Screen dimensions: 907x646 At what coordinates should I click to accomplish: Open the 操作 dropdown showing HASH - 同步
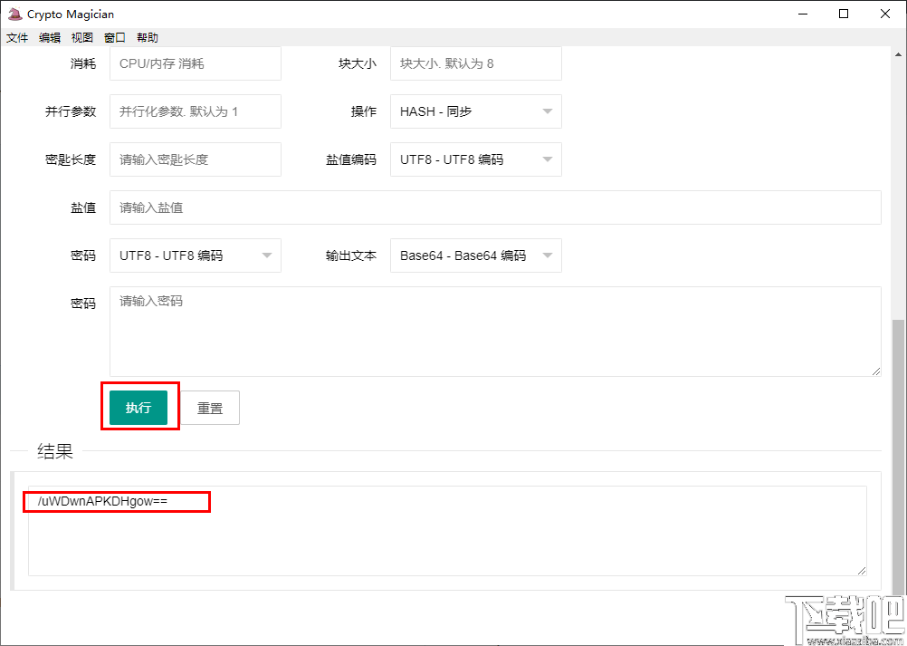(x=475, y=111)
